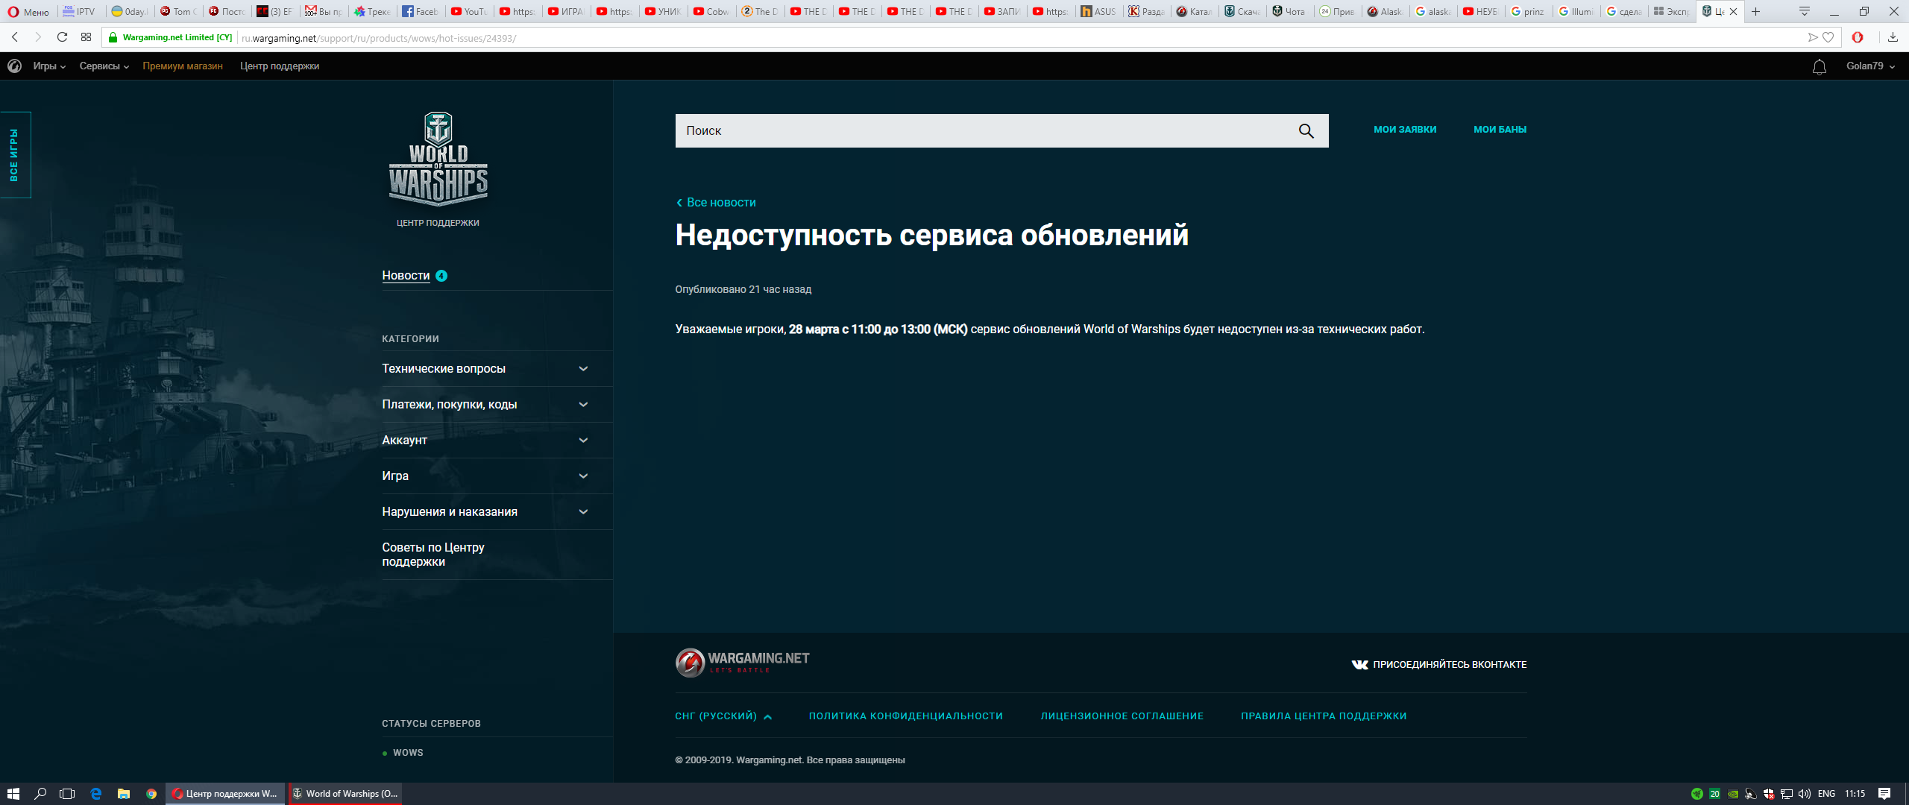
Task: Open a new tab with plus icon
Action: [x=1755, y=11]
